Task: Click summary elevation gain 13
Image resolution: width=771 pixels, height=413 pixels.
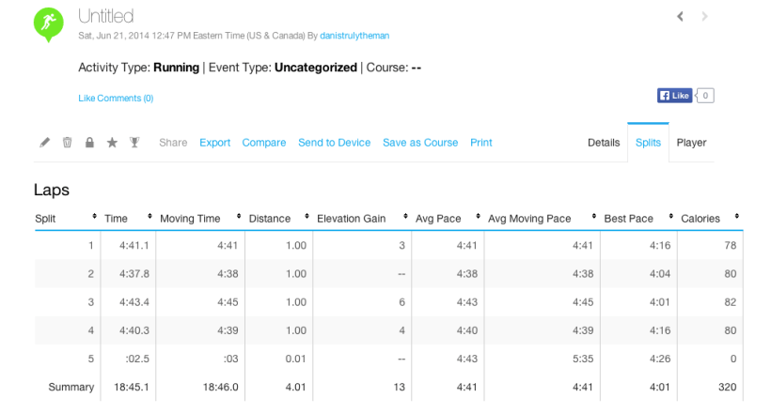Action: click(400, 387)
